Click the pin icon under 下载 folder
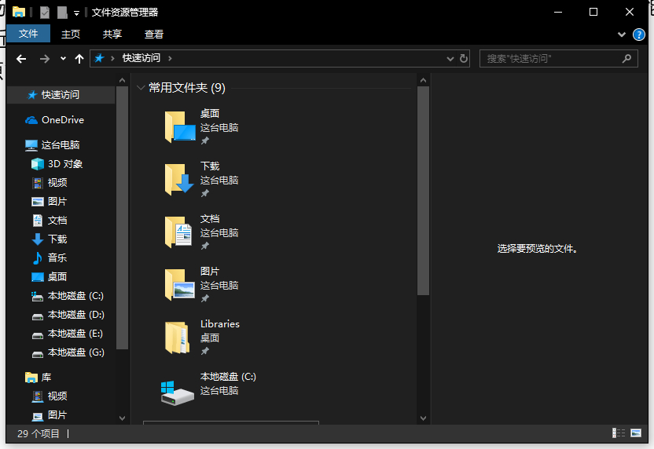Image resolution: width=654 pixels, height=449 pixels. [205, 193]
